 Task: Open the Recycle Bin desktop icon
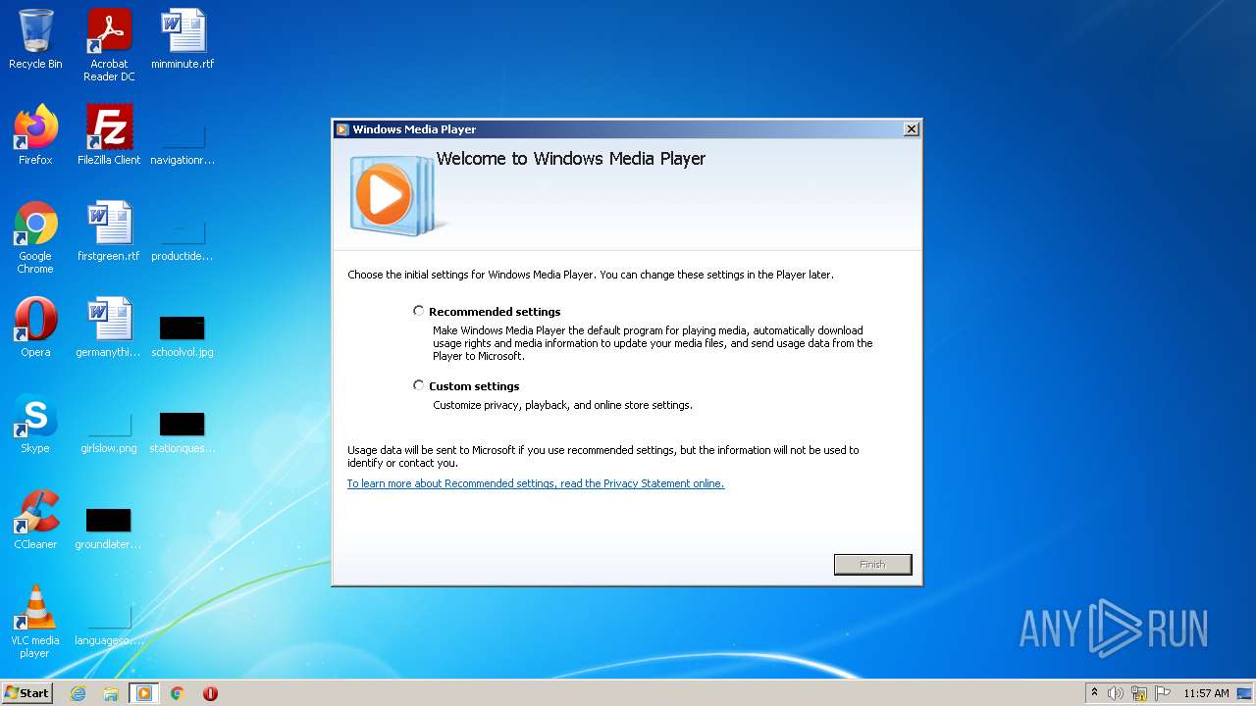click(x=35, y=39)
